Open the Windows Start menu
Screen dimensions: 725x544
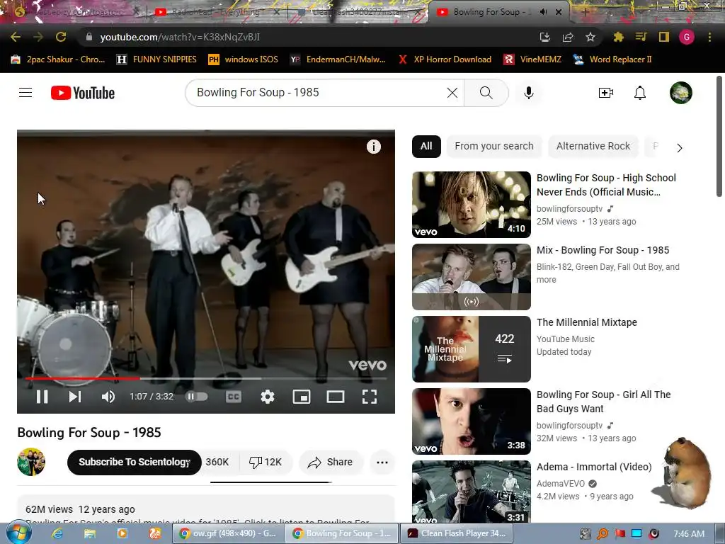pos(18,533)
